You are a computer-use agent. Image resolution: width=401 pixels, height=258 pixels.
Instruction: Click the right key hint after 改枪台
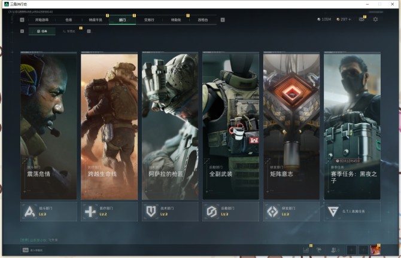pyautogui.click(x=223, y=20)
